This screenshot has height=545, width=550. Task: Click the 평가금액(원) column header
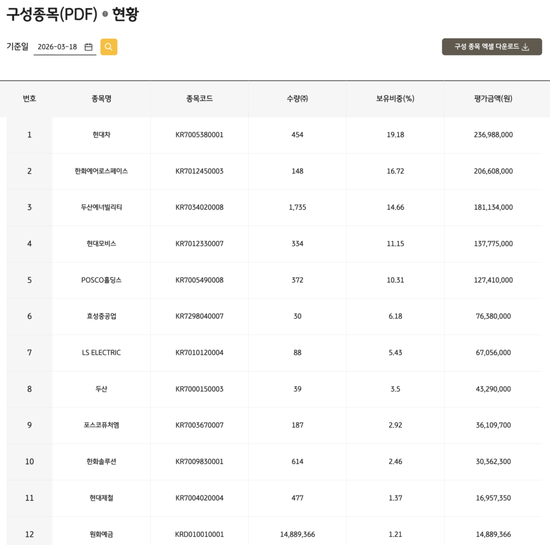tap(493, 98)
